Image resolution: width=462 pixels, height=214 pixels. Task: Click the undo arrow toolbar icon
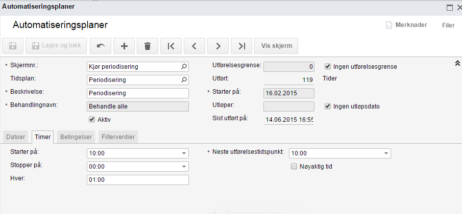[x=101, y=46]
